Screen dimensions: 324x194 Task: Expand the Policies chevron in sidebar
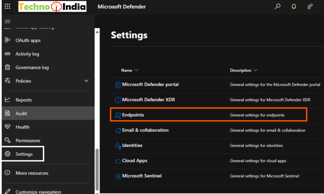[x=86, y=81]
